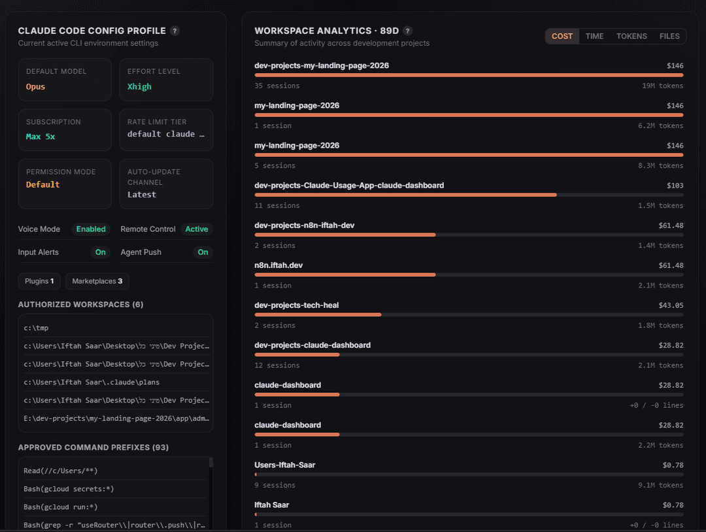Open the Default Model Opus card
Screen dimensions: 706x532
coord(65,80)
